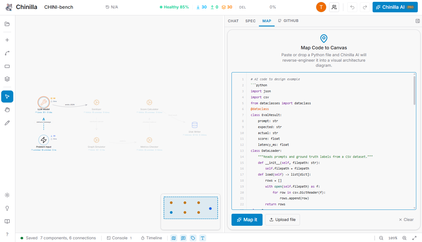Expand the Console panel

point(119,238)
